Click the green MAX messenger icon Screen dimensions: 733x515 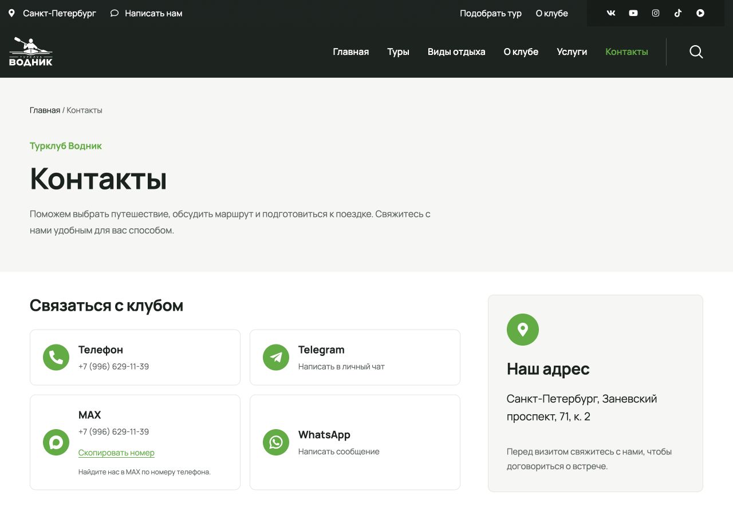[x=56, y=442]
